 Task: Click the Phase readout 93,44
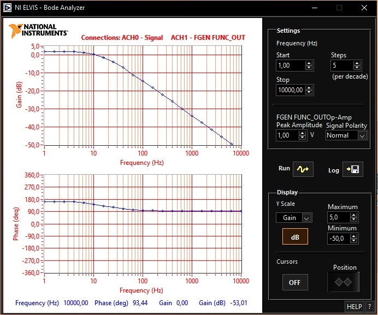click(x=140, y=302)
